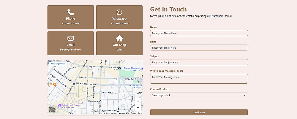Image resolution: width=297 pixels, height=119 pixels.
Task: Click the Choose Product dropdown chevron arrow
Action: 244,95
